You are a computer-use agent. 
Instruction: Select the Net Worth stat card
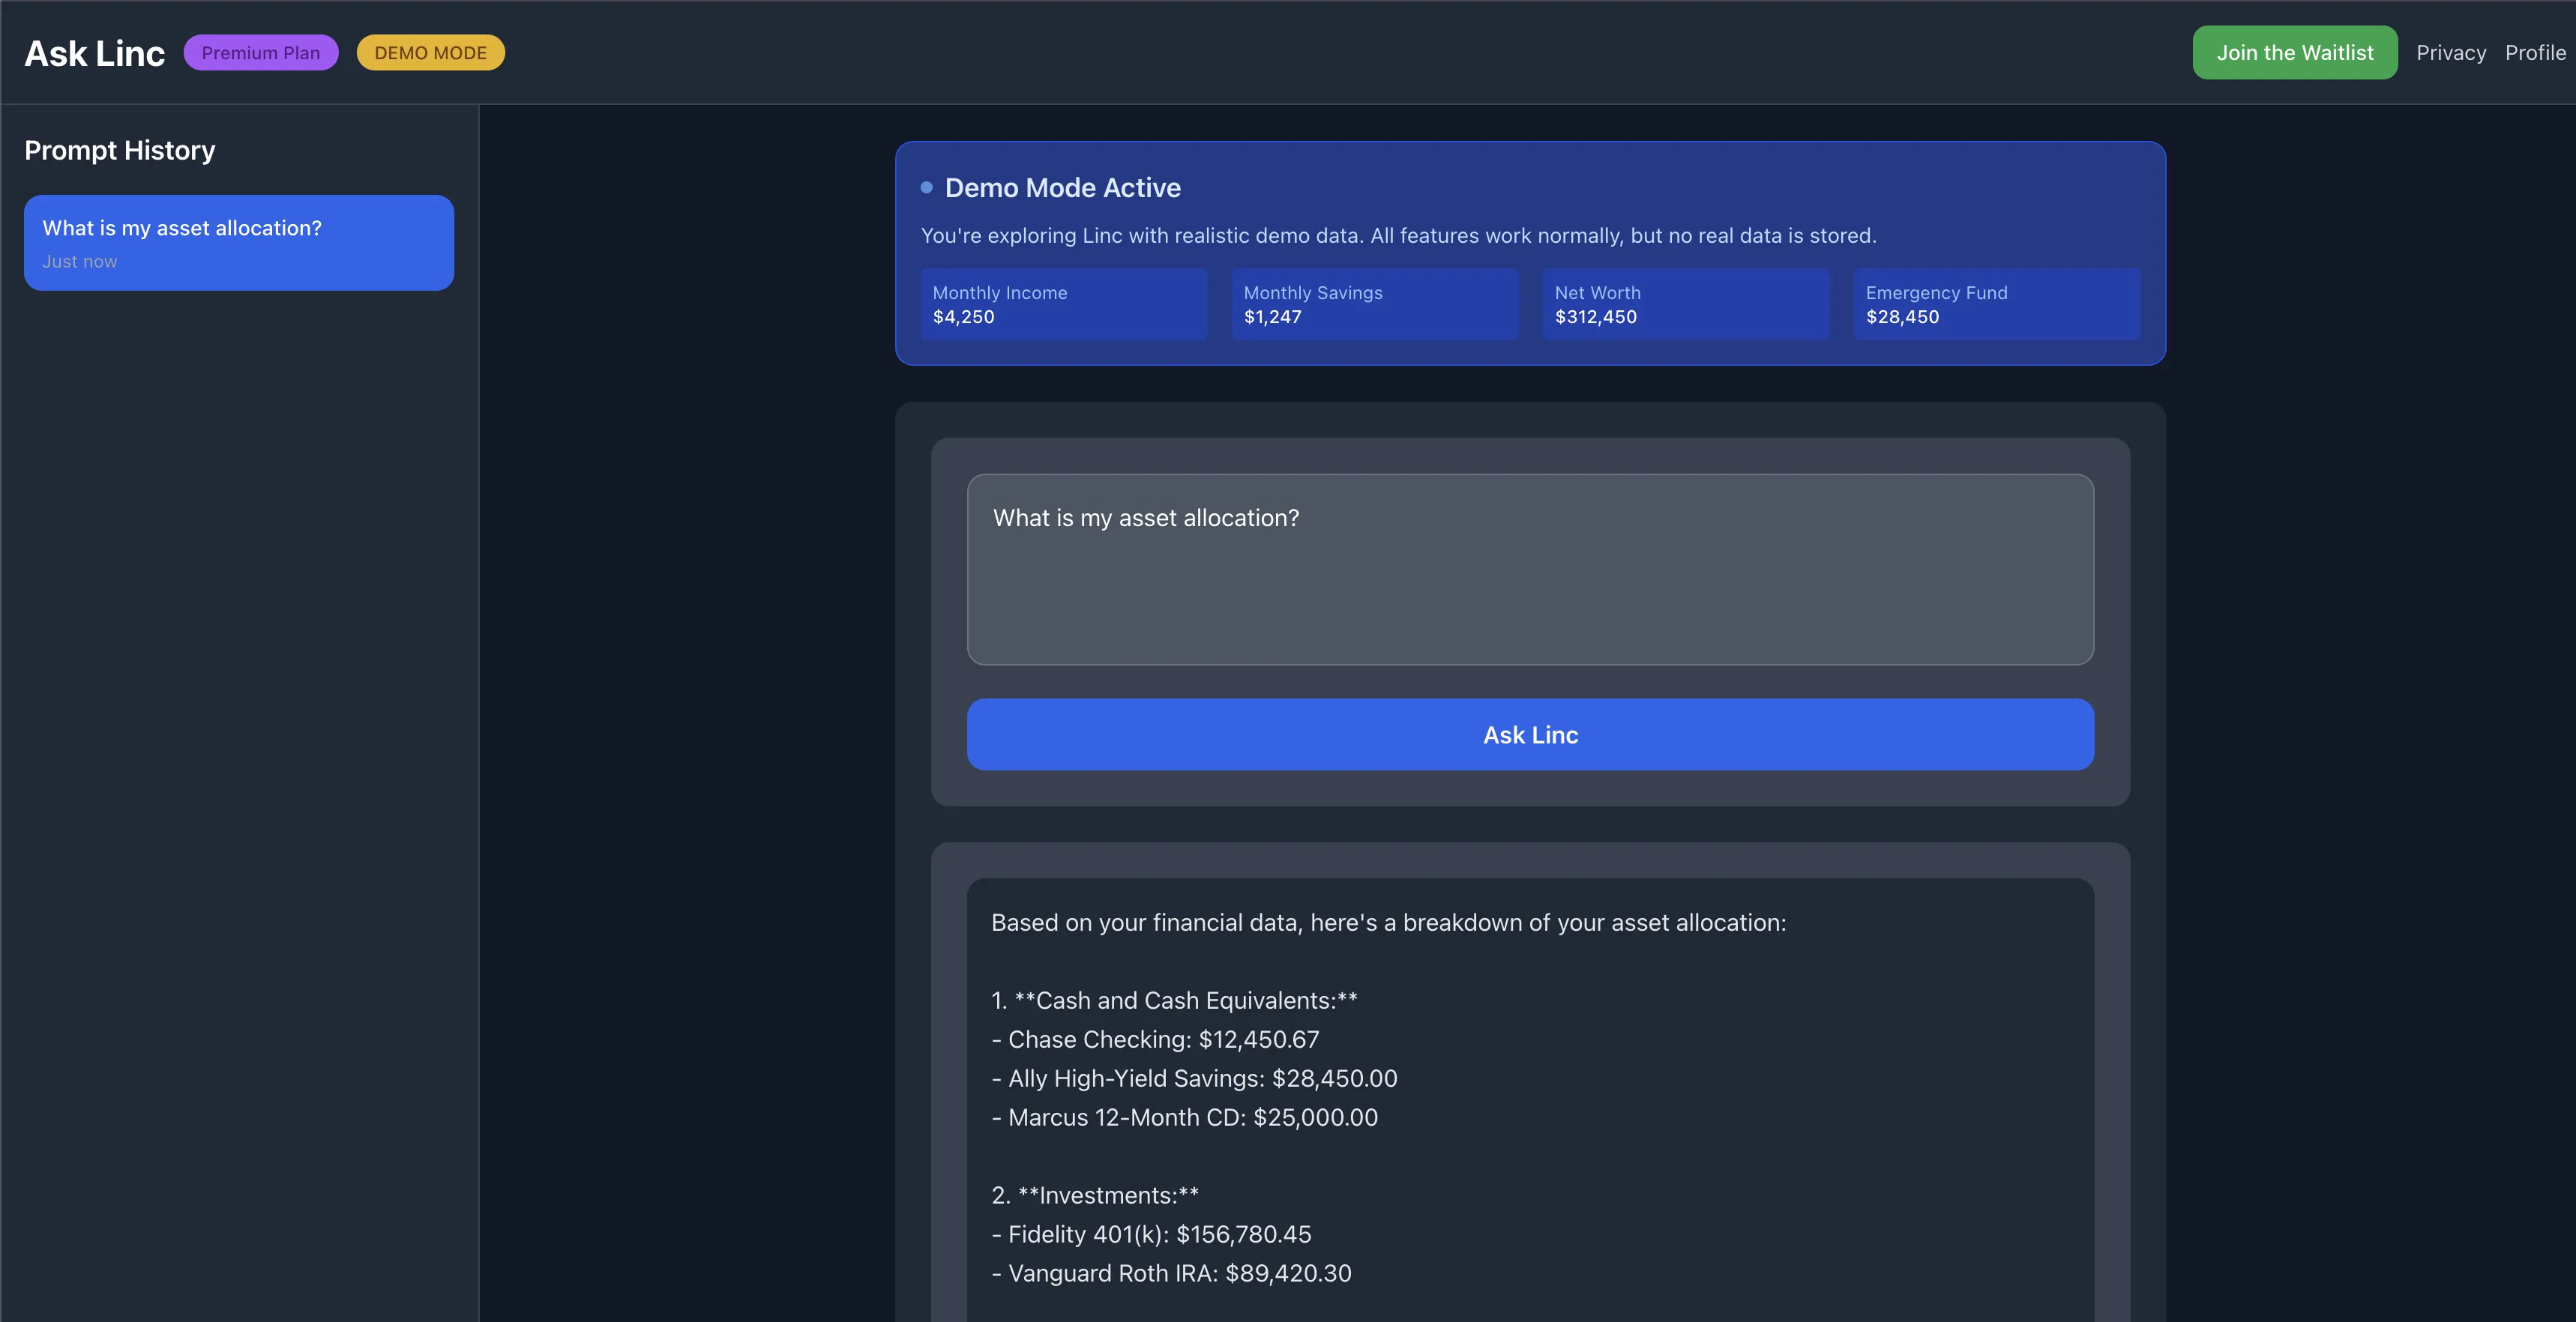pos(1685,304)
